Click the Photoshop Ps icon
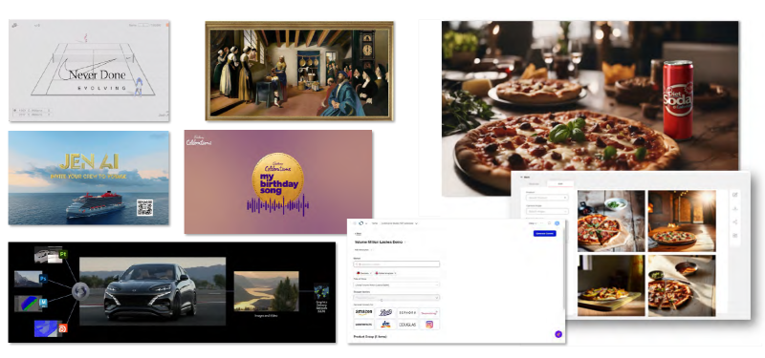Image resolution: width=765 pixels, height=358 pixels. [x=43, y=279]
